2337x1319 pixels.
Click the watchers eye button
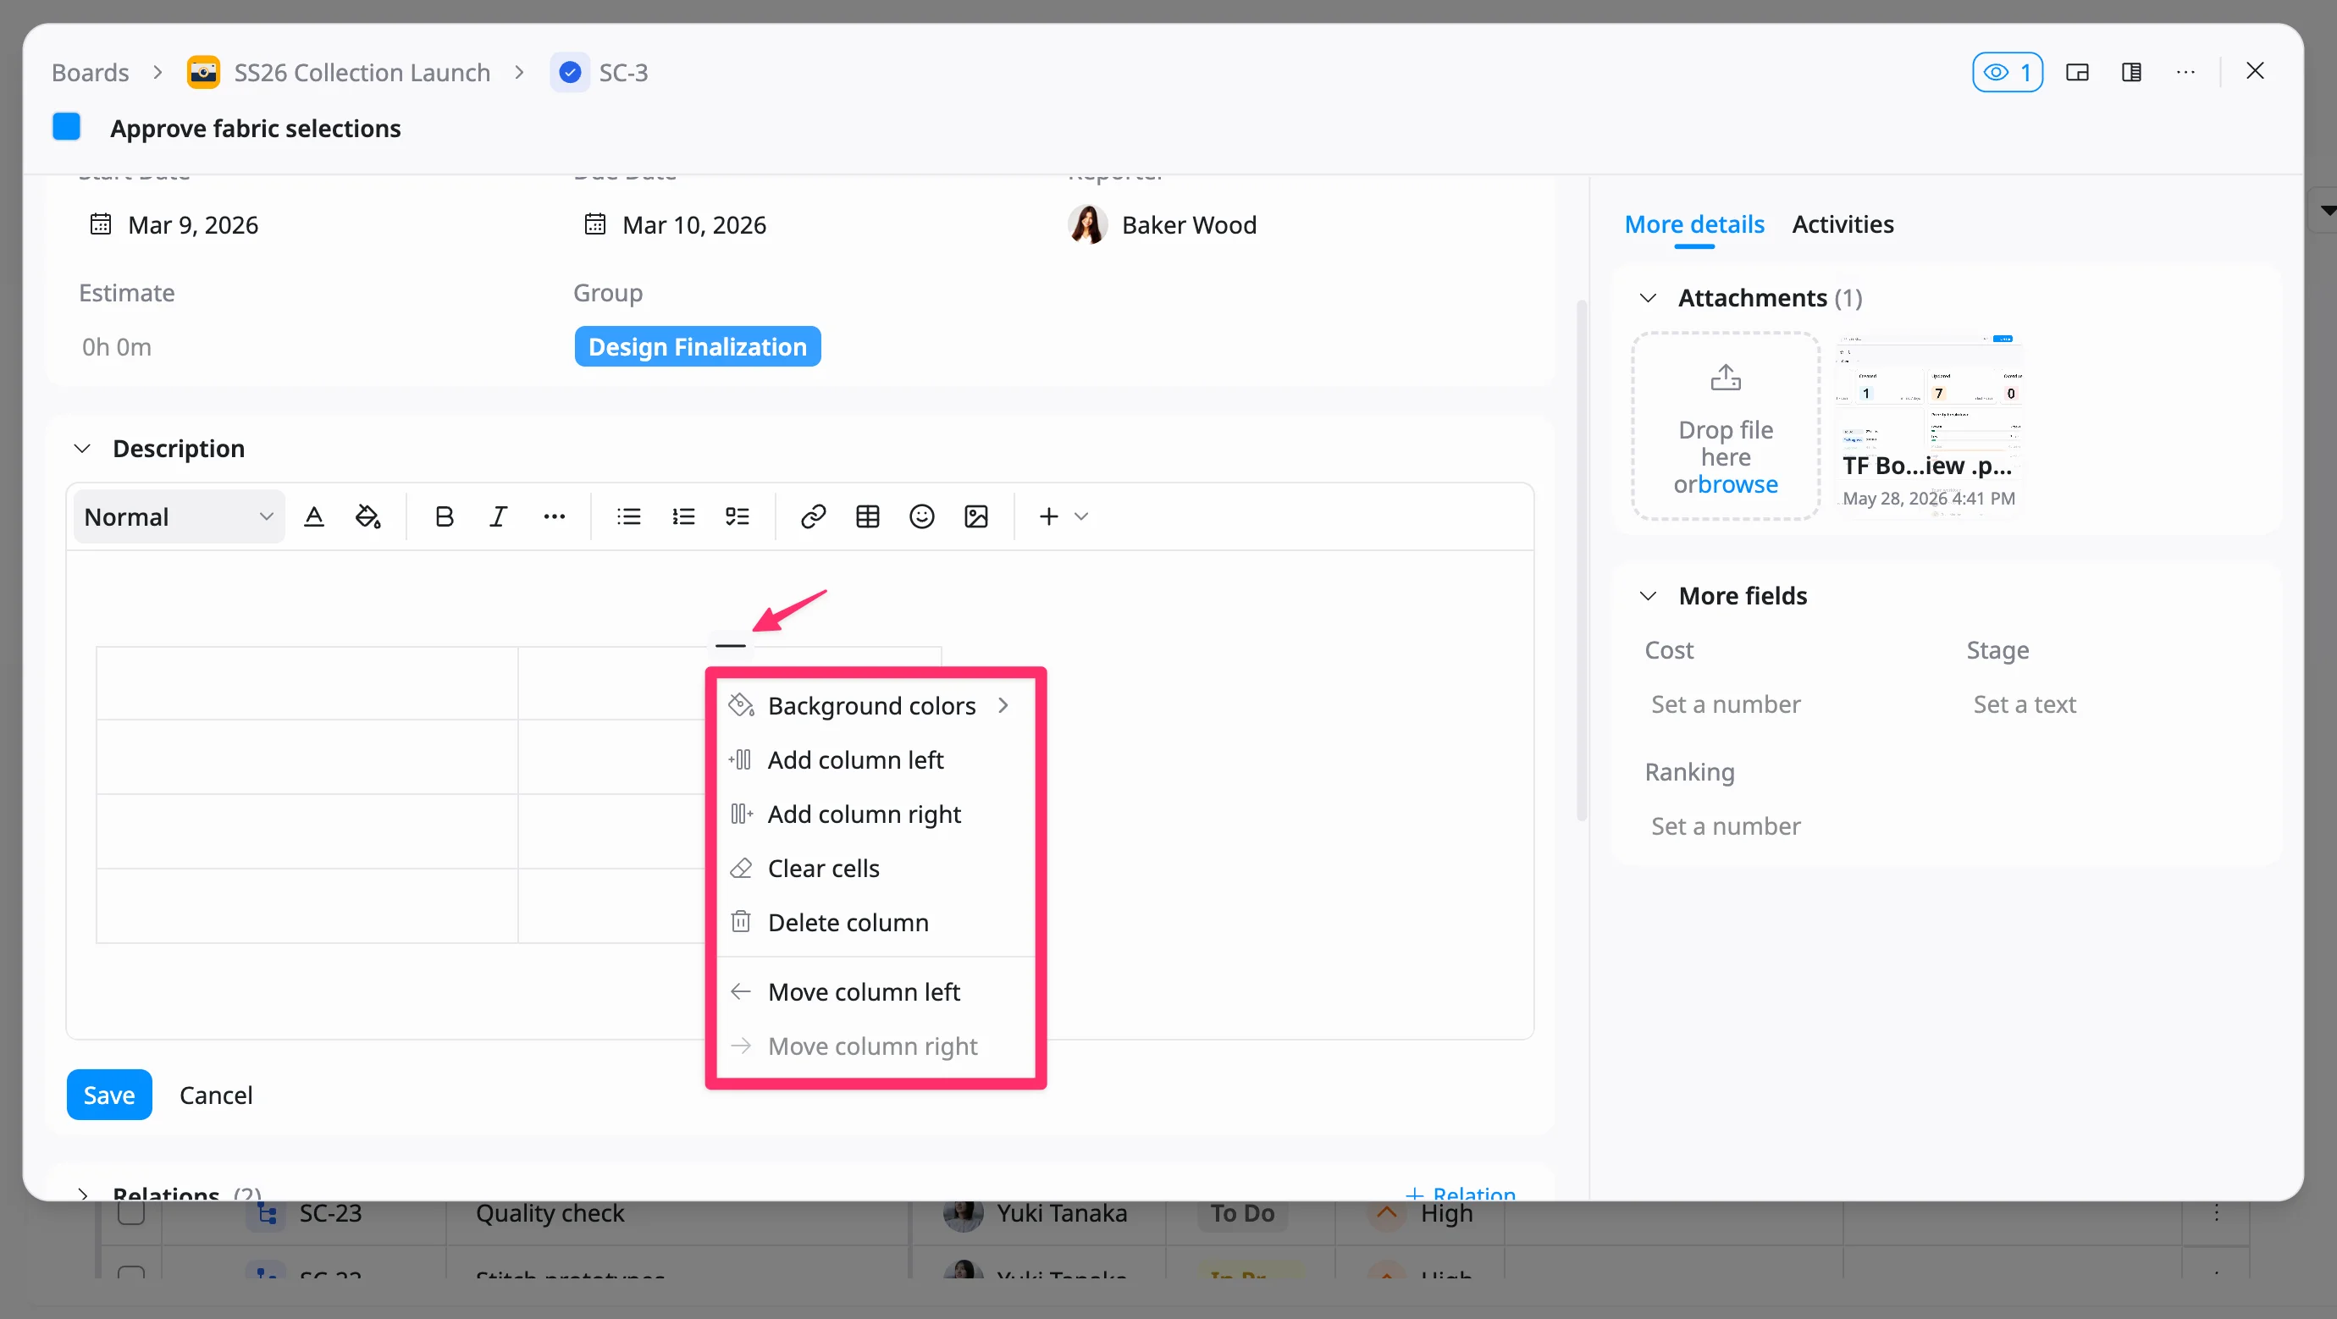pyautogui.click(x=2007, y=73)
